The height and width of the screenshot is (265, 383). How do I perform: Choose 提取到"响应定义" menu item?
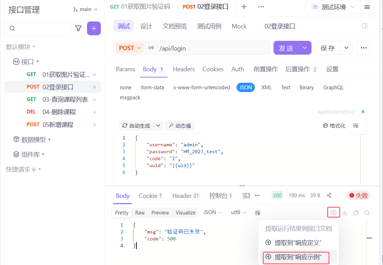coord(298,243)
